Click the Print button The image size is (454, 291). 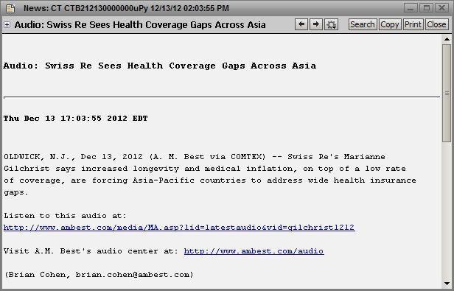click(x=413, y=24)
